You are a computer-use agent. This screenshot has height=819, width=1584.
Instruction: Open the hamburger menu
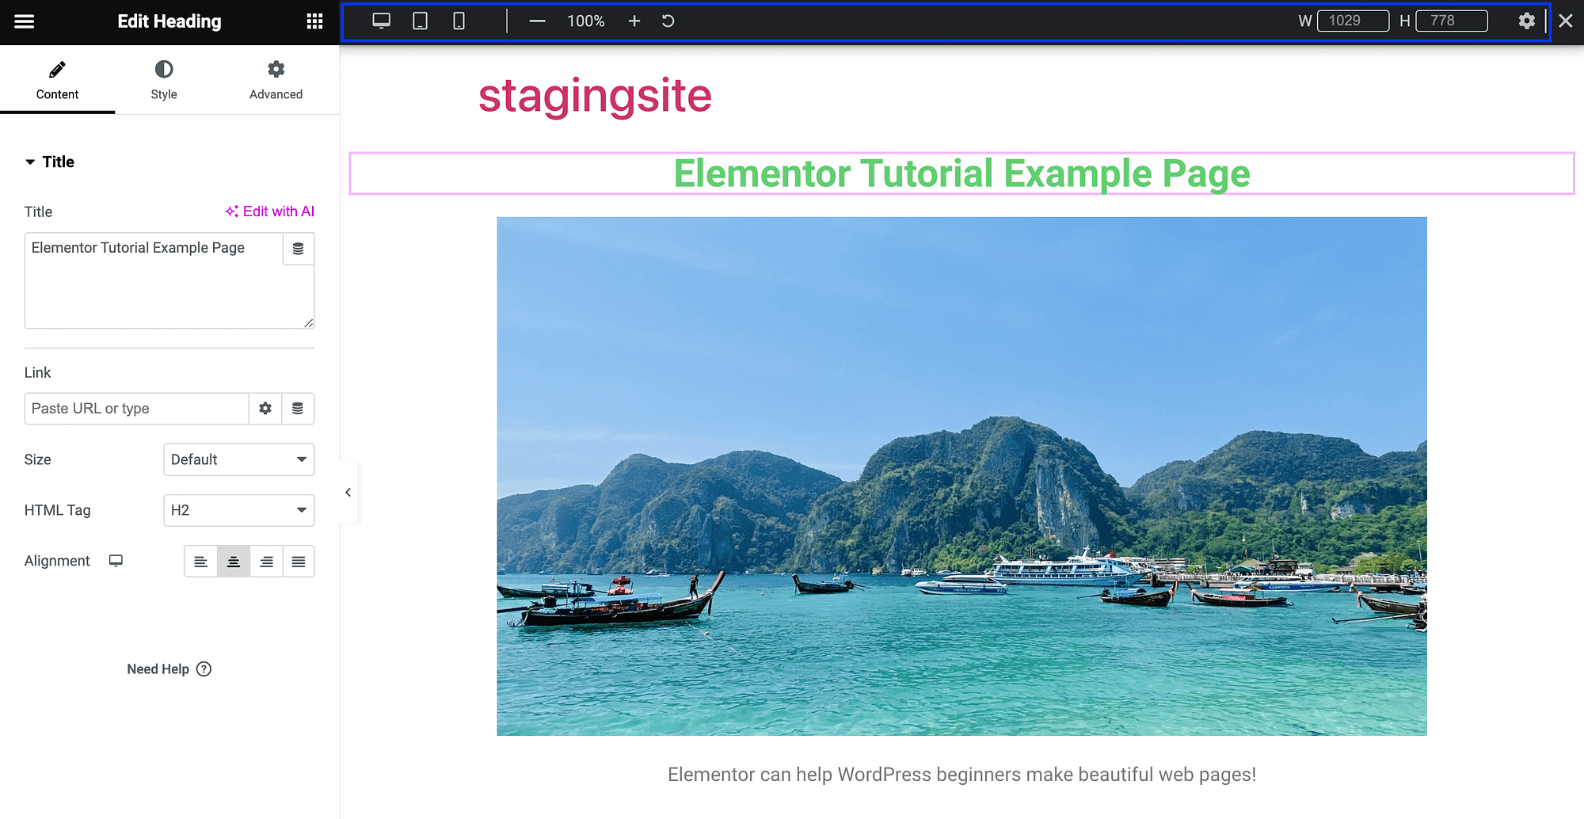pyautogui.click(x=25, y=21)
